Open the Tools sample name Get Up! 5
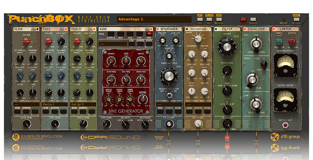 click(x=83, y=104)
